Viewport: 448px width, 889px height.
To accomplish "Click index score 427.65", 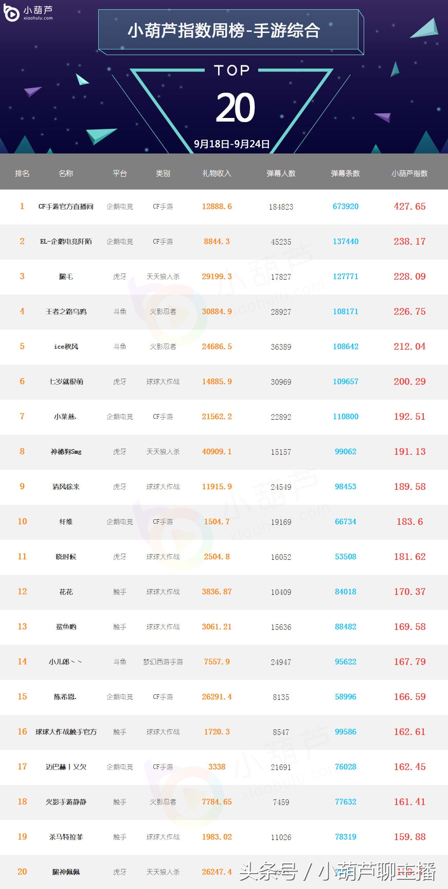I will click(x=409, y=207).
